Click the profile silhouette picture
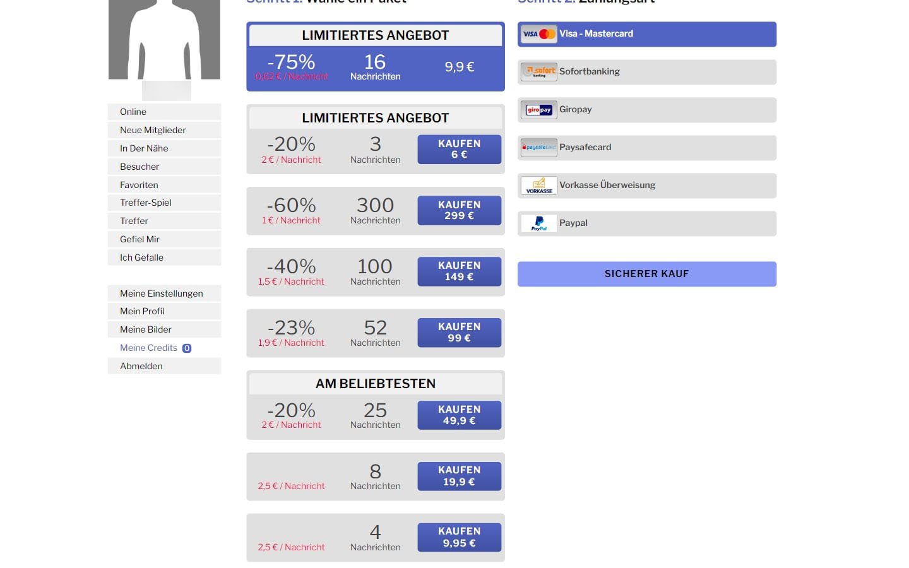The height and width of the screenshot is (568, 909). pyautogui.click(x=164, y=39)
